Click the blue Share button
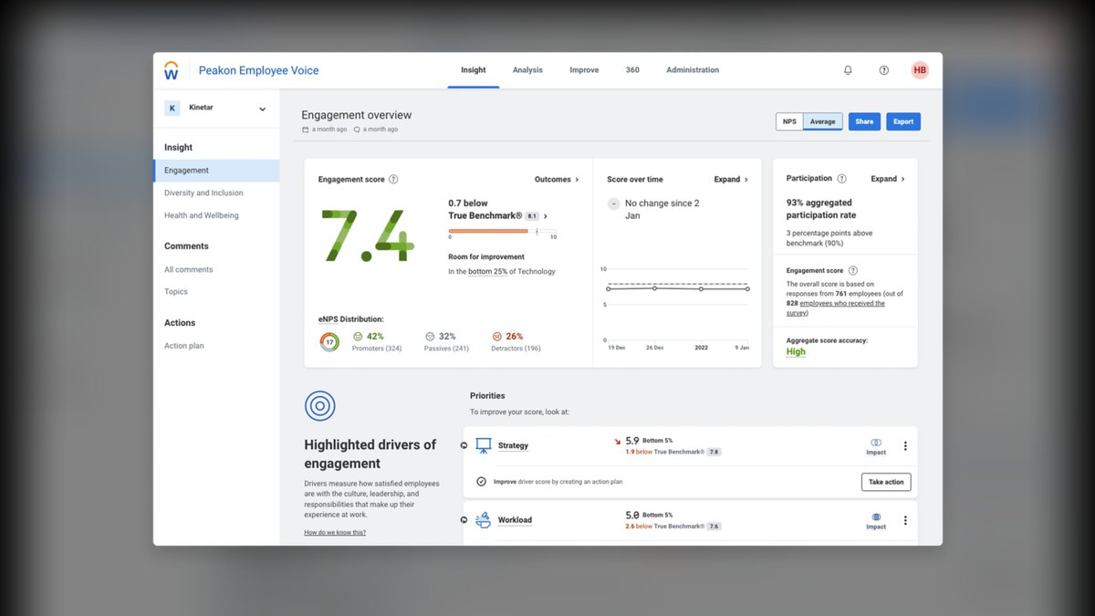This screenshot has width=1095, height=616. [x=864, y=121]
